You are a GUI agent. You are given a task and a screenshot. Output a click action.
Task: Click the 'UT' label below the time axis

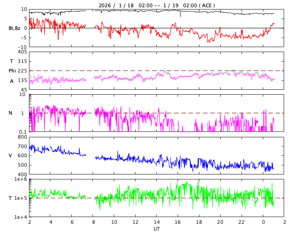(x=156, y=229)
